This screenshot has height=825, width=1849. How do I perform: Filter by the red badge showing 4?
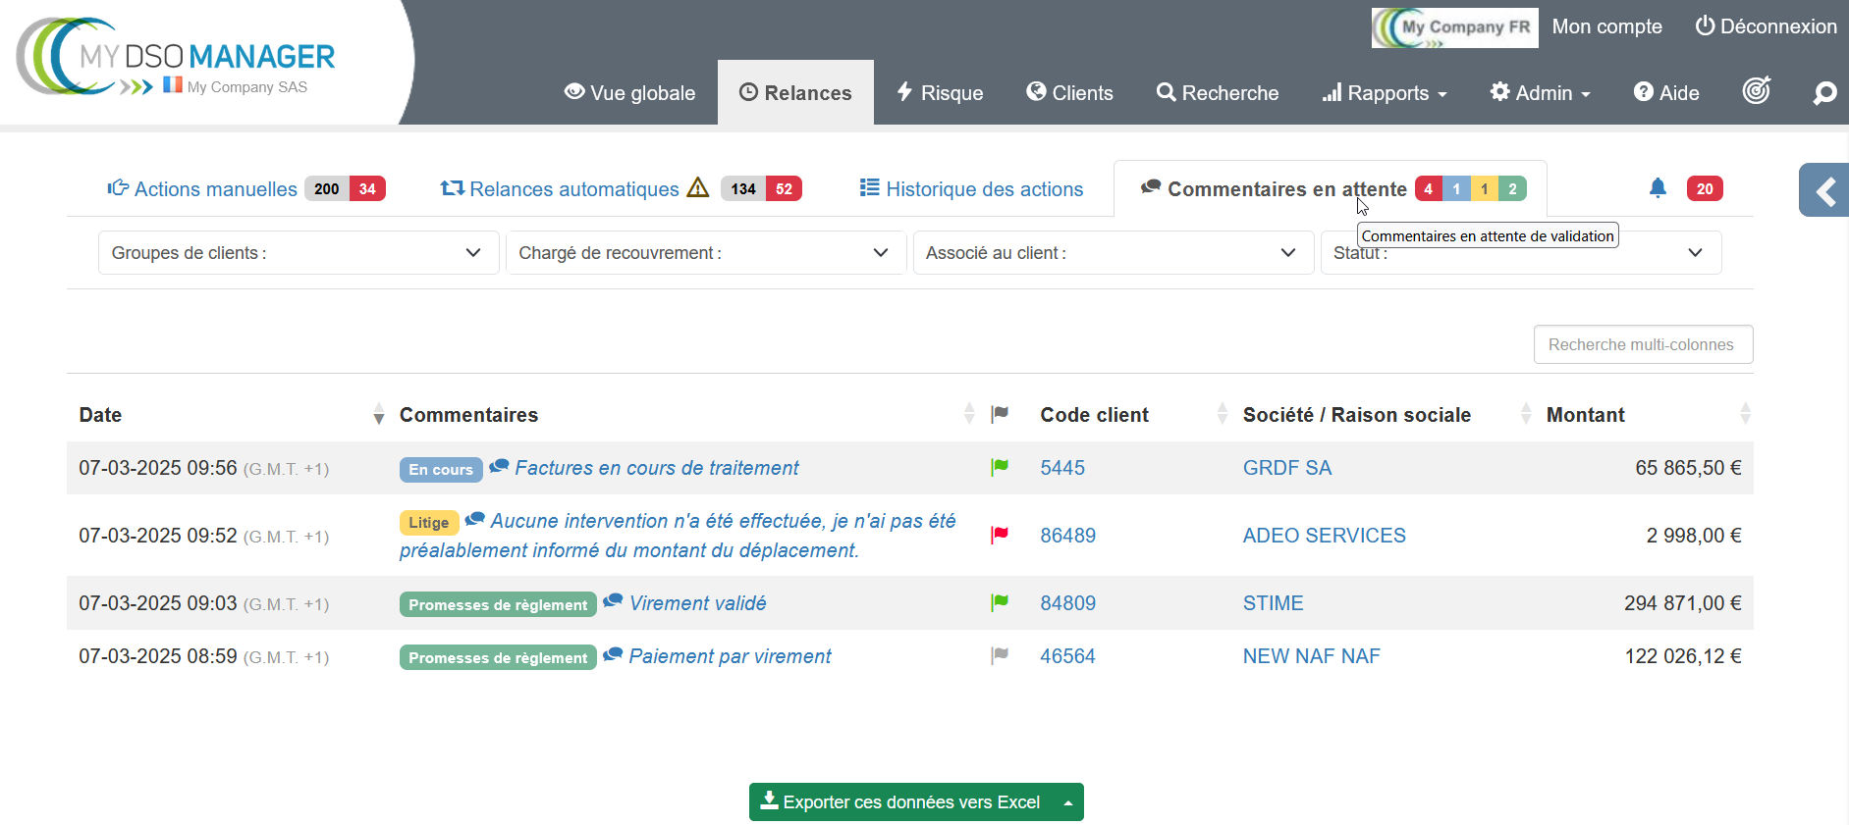coord(1428,189)
